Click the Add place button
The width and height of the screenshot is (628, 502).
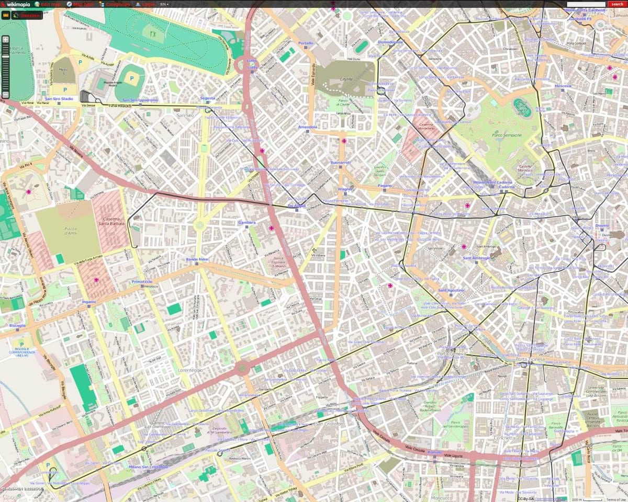click(x=27, y=15)
